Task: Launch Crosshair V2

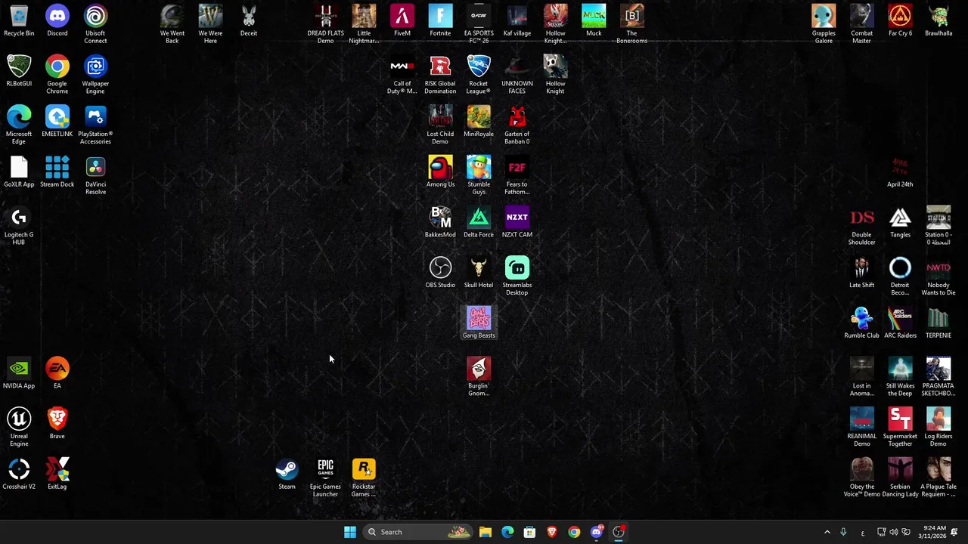Action: click(19, 474)
